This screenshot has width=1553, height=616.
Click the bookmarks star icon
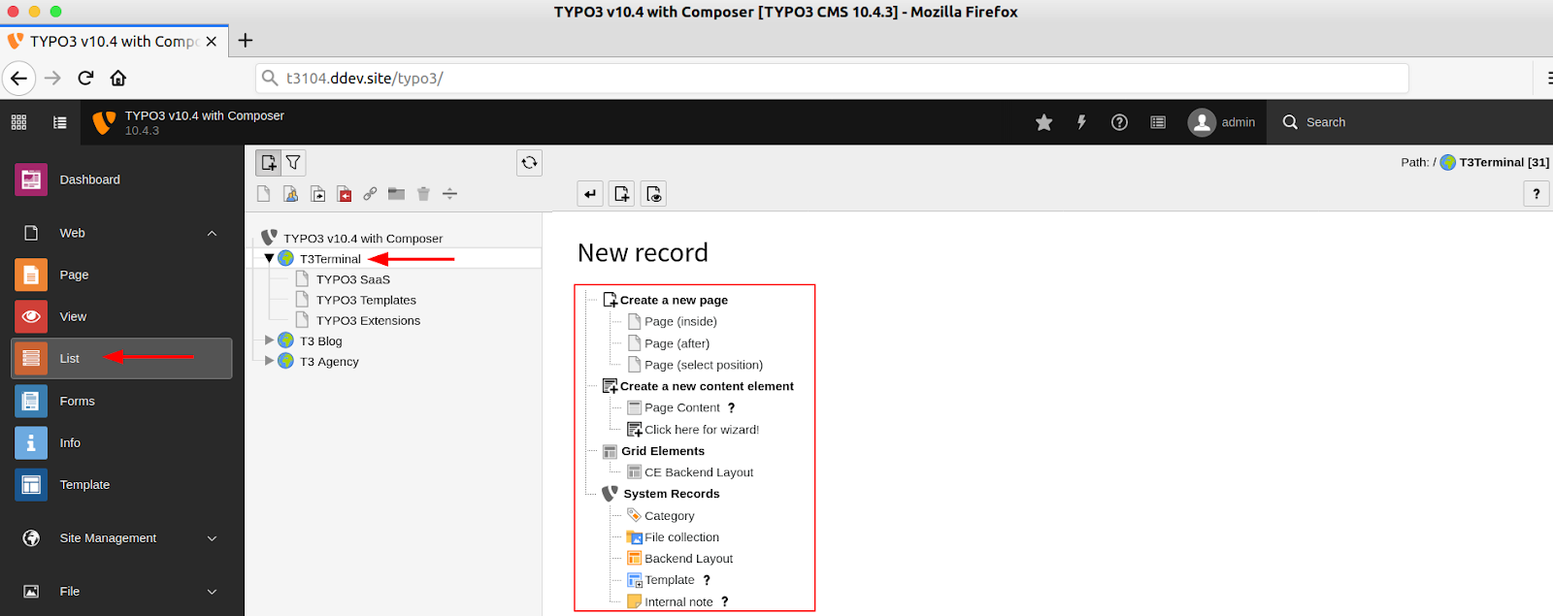(x=1043, y=122)
